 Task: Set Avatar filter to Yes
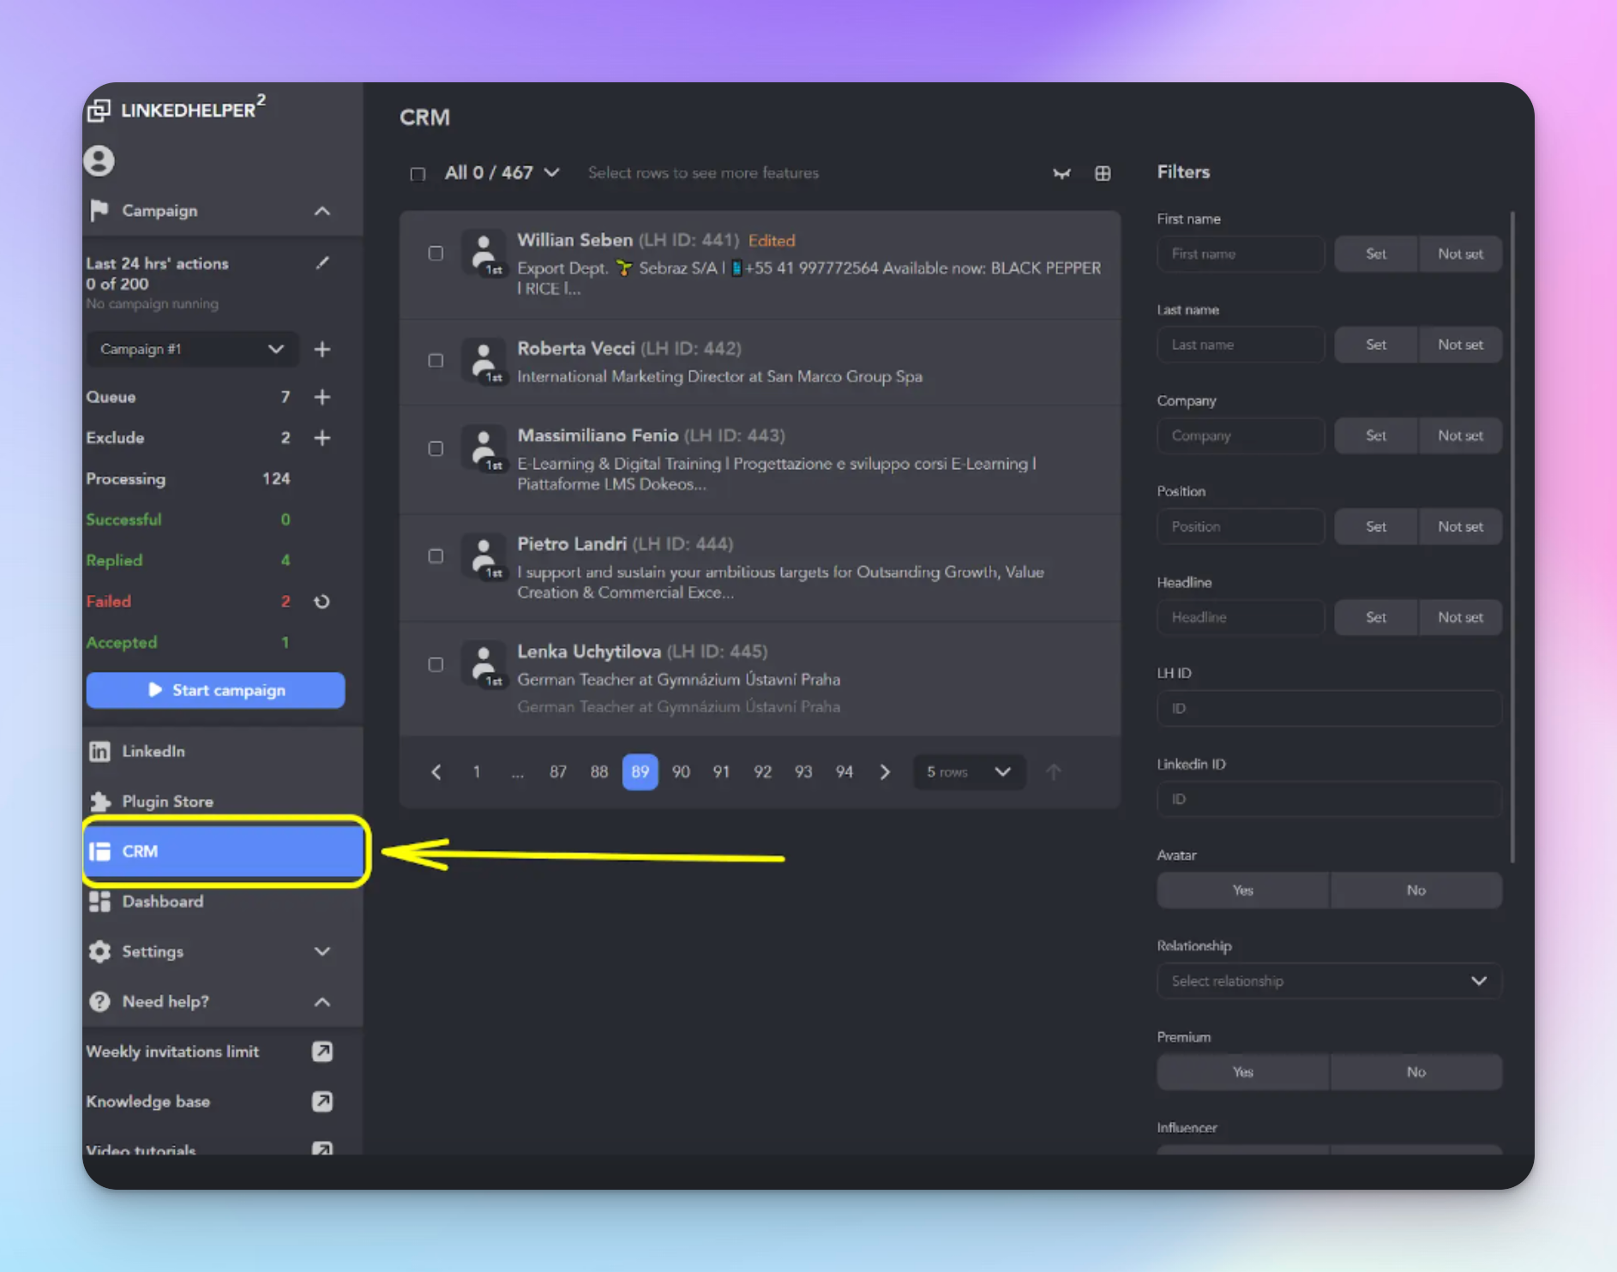click(x=1243, y=891)
